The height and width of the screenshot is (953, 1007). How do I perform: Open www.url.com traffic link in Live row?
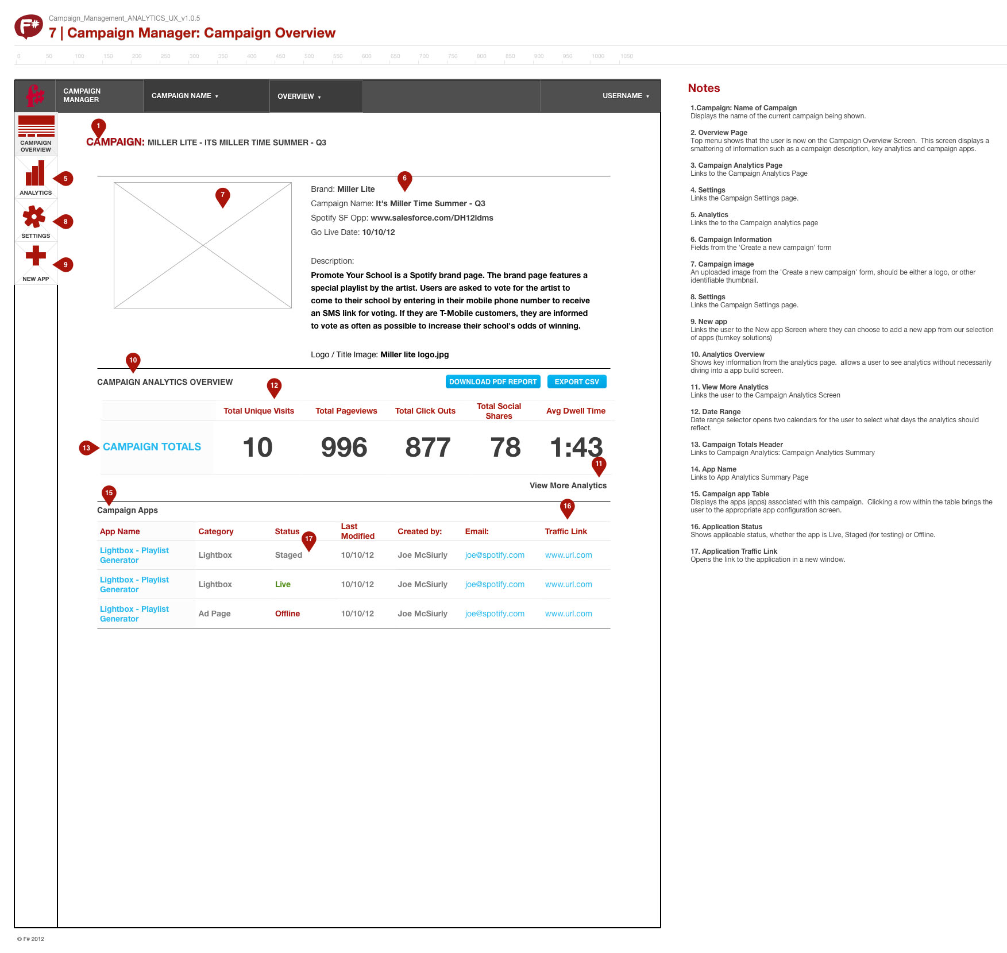569,585
